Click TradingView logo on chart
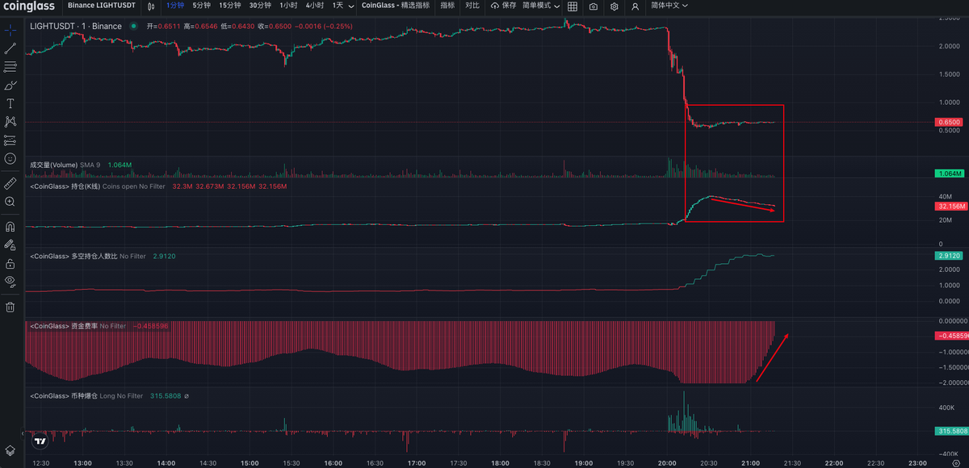Viewport: 969px width, 468px height. pos(39,441)
